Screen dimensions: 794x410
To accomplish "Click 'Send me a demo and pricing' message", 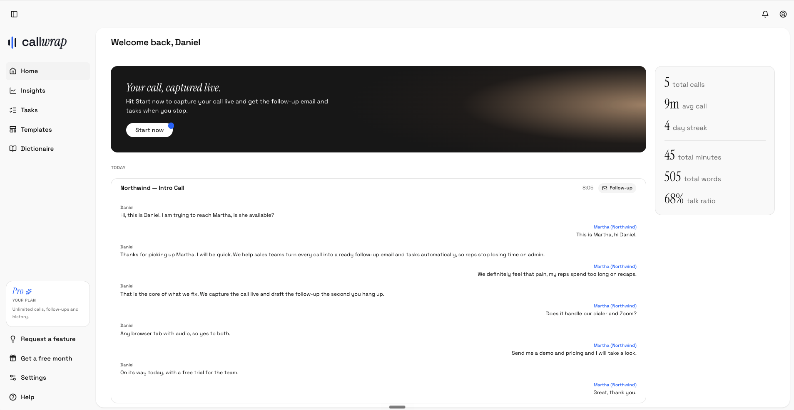I will coord(574,353).
